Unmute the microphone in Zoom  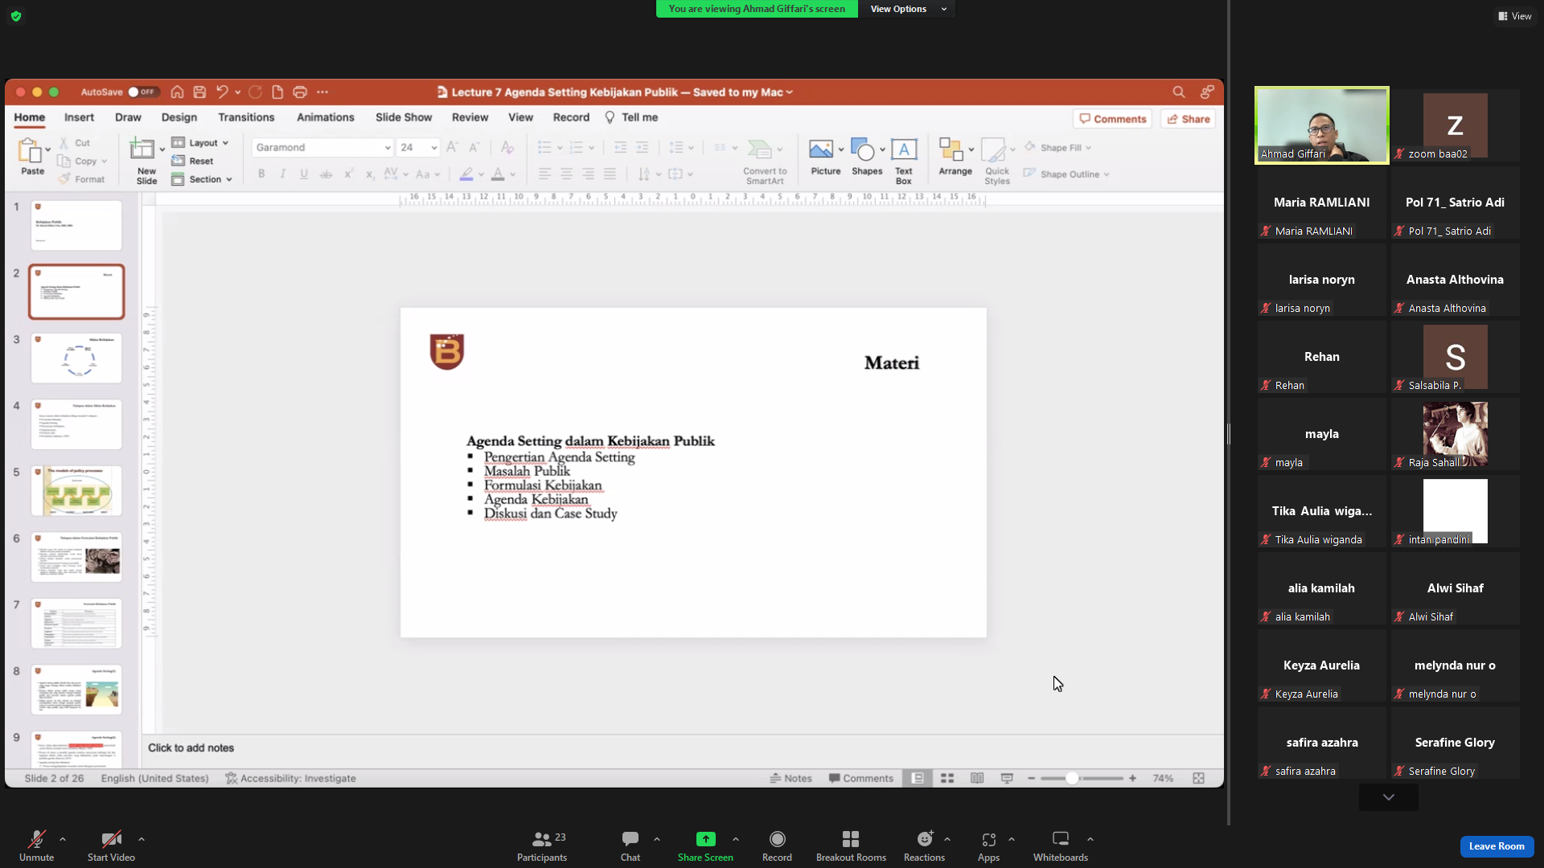pyautogui.click(x=37, y=846)
